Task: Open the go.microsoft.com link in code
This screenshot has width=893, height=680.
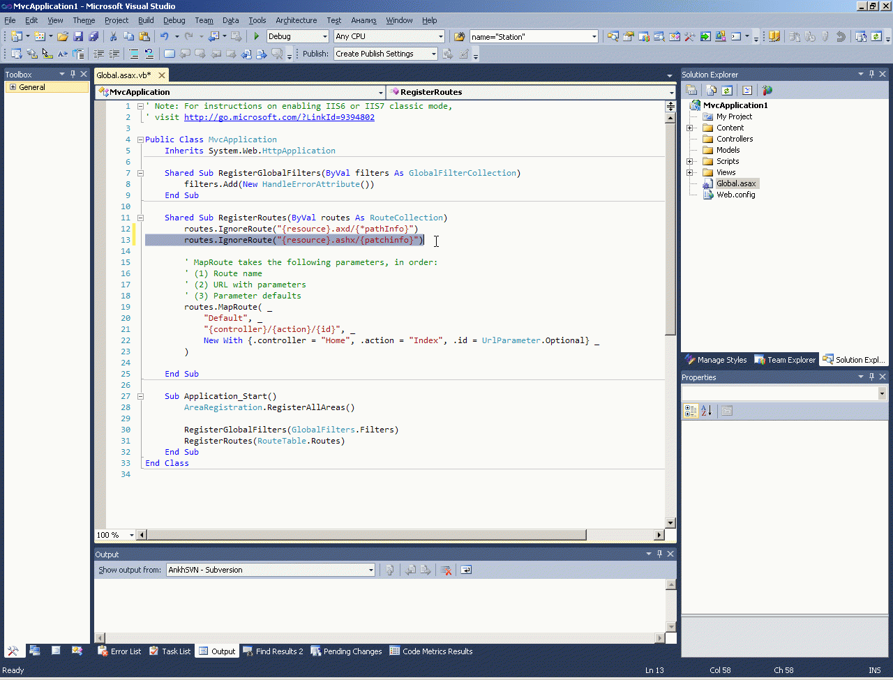Action: click(x=279, y=117)
